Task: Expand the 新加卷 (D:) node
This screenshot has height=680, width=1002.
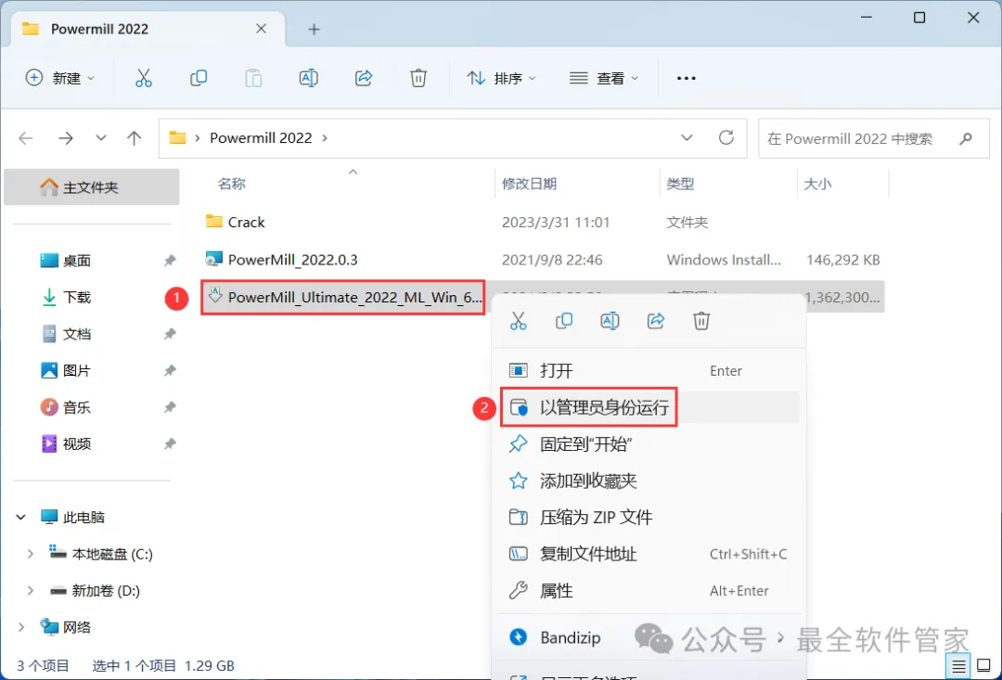Action: tap(30, 591)
